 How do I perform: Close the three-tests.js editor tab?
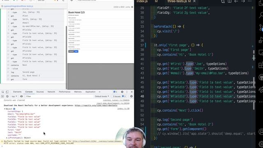point(194,1)
